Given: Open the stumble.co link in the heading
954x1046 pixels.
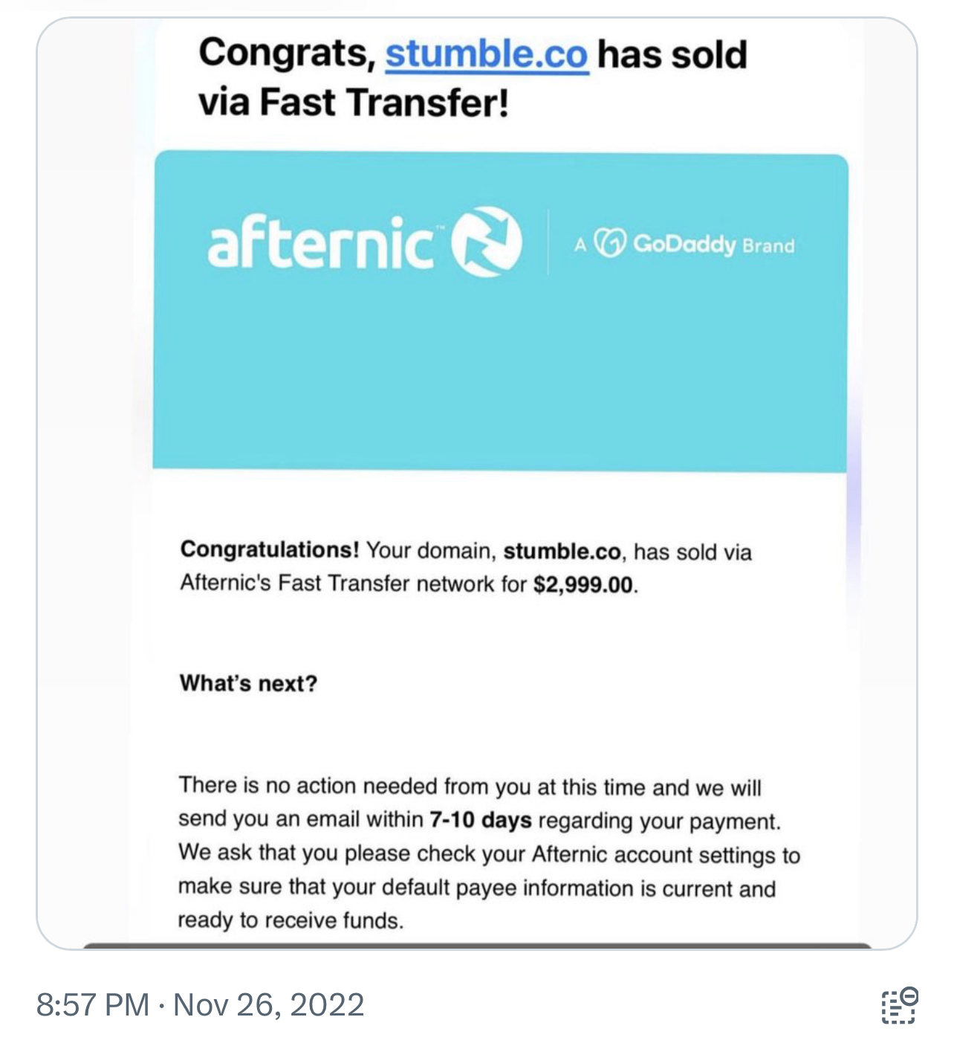Looking at the screenshot, I should click(487, 54).
